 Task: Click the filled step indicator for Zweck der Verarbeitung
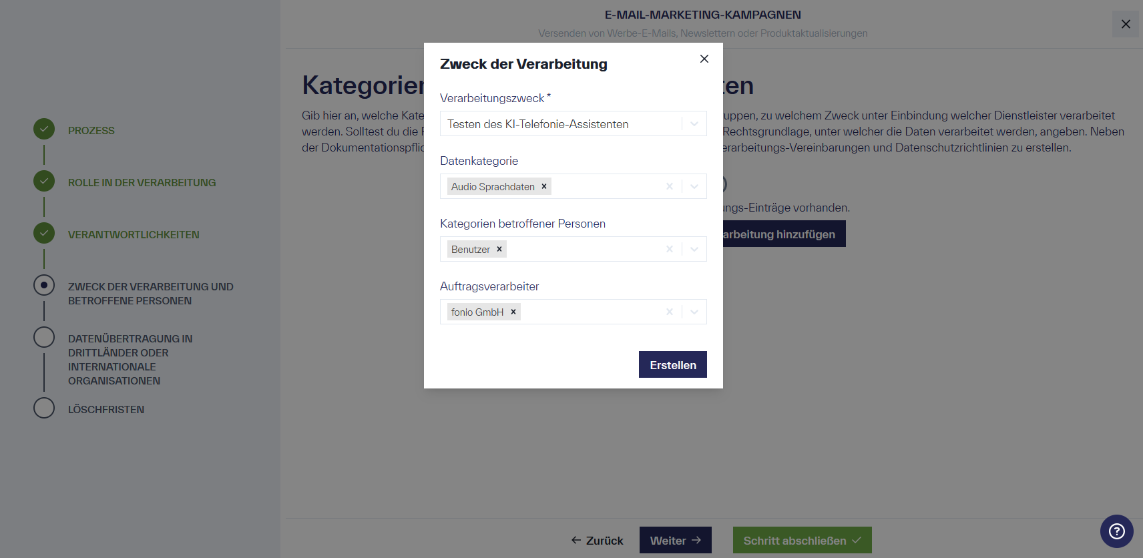pos(43,285)
